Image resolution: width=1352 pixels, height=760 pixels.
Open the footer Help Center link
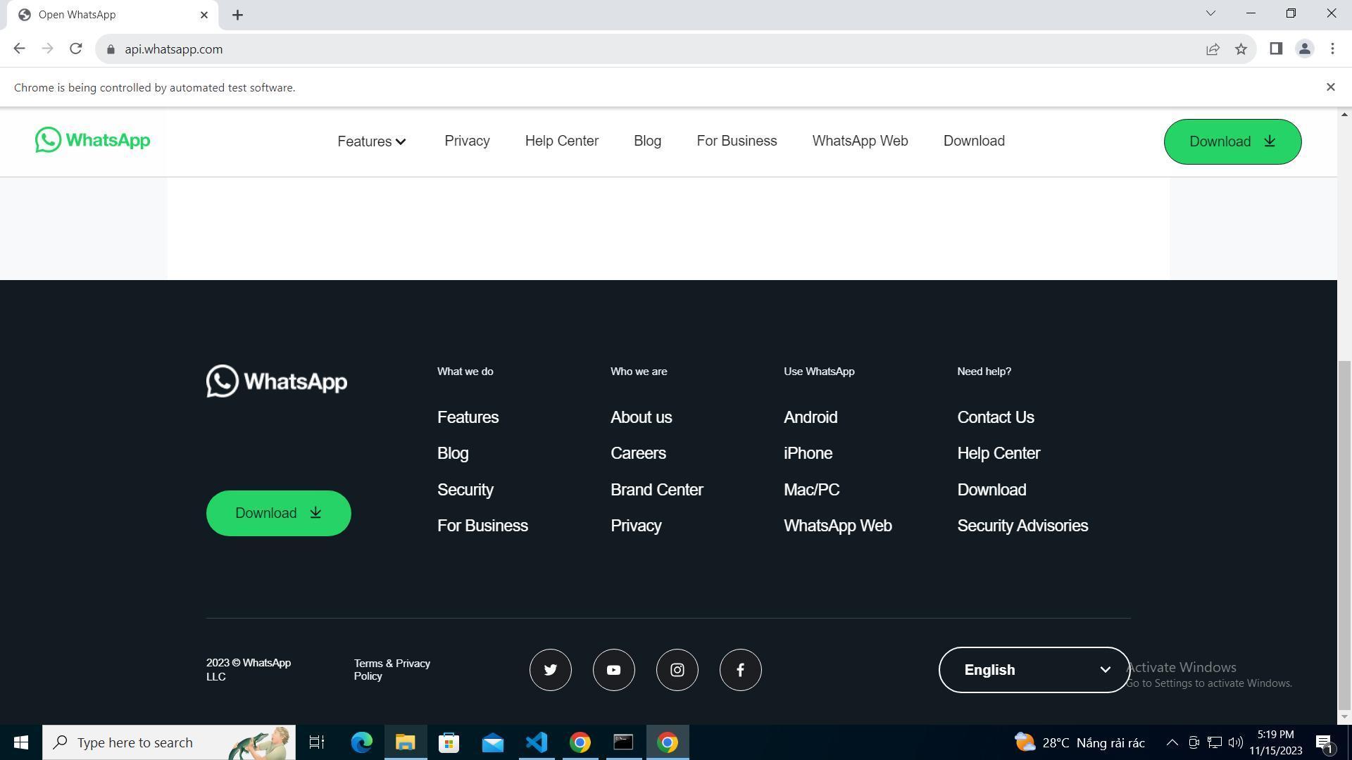[998, 453]
